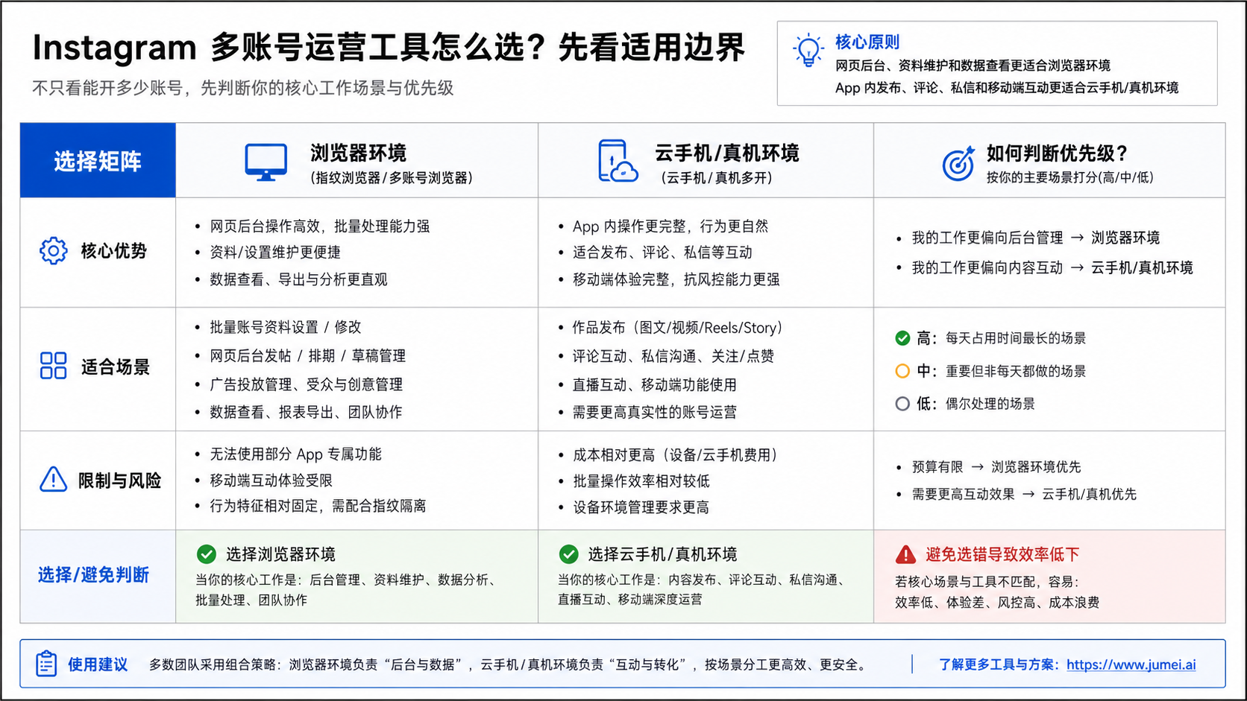The height and width of the screenshot is (701, 1247).
Task: Click the monitor icon for 浏览器环境
Action: coord(266,162)
